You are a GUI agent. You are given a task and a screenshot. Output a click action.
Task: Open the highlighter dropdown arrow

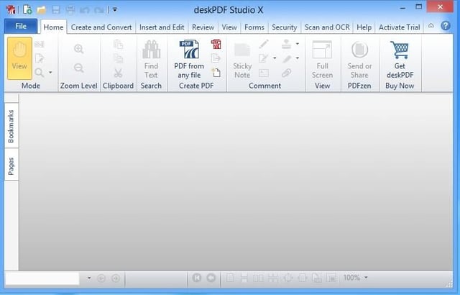(298, 58)
